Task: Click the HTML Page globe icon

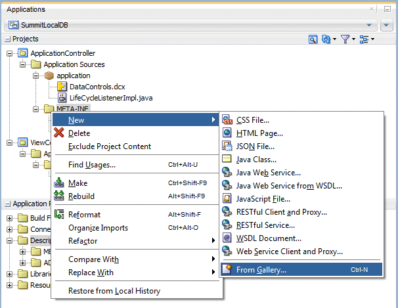Action: point(227,133)
